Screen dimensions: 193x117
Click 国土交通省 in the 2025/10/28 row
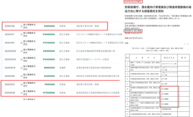pyautogui.click(x=65, y=51)
